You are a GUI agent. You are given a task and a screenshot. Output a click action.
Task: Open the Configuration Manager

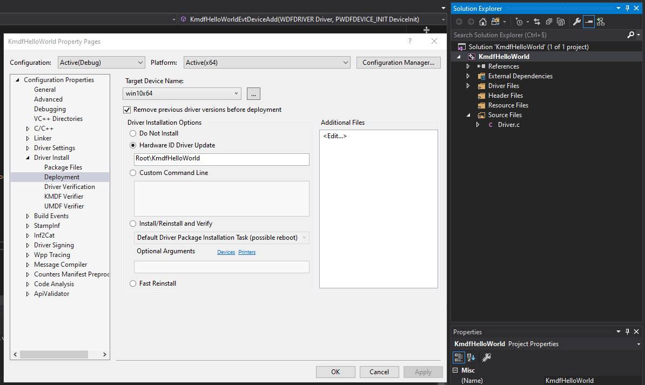tap(398, 63)
